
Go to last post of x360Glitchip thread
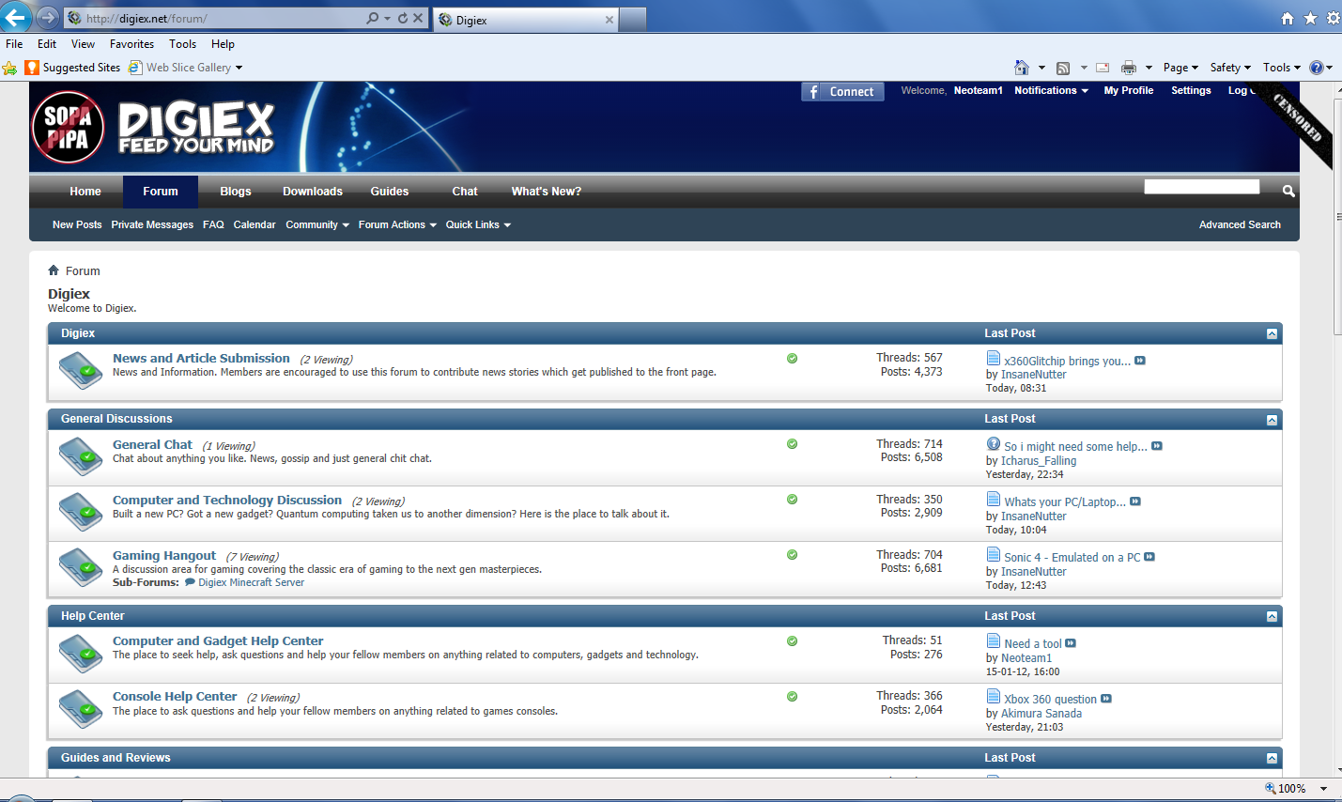(x=1140, y=361)
